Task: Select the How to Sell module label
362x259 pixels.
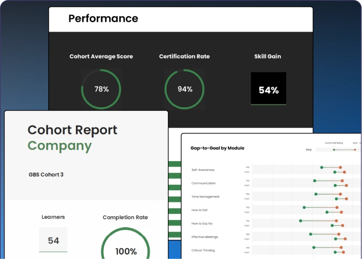Action: coord(199,210)
